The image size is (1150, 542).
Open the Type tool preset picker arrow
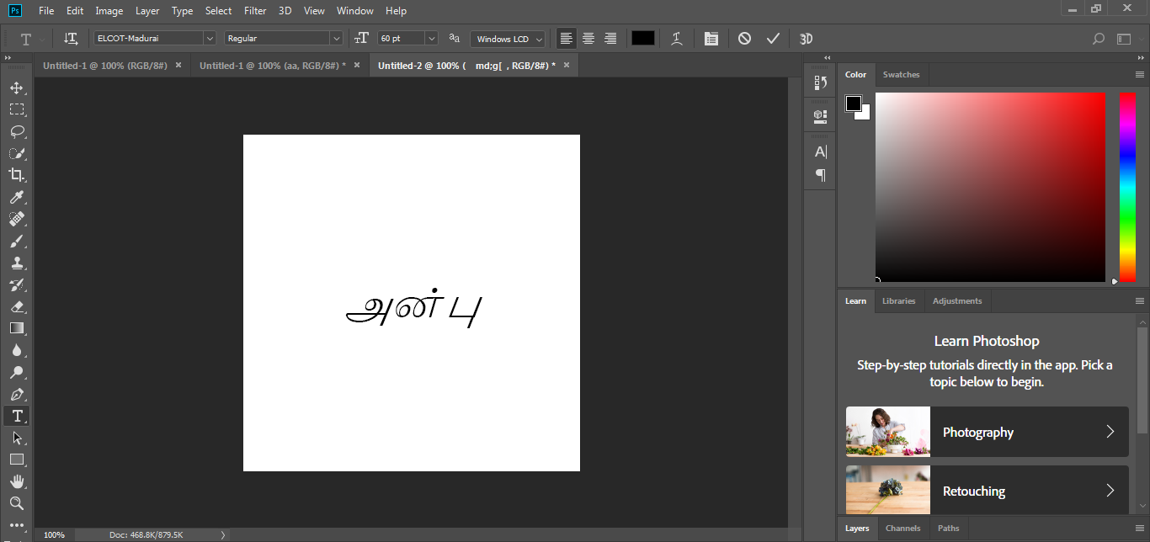42,39
